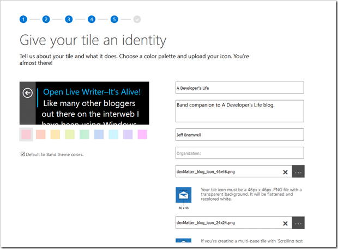Click into the Organization field
Screen dimensions: 338x249
[239, 153]
